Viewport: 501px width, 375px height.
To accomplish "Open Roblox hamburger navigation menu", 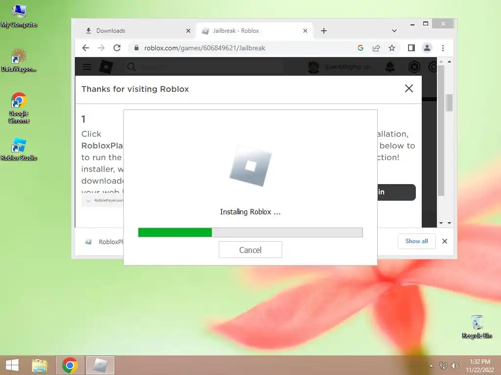I will click(x=87, y=66).
